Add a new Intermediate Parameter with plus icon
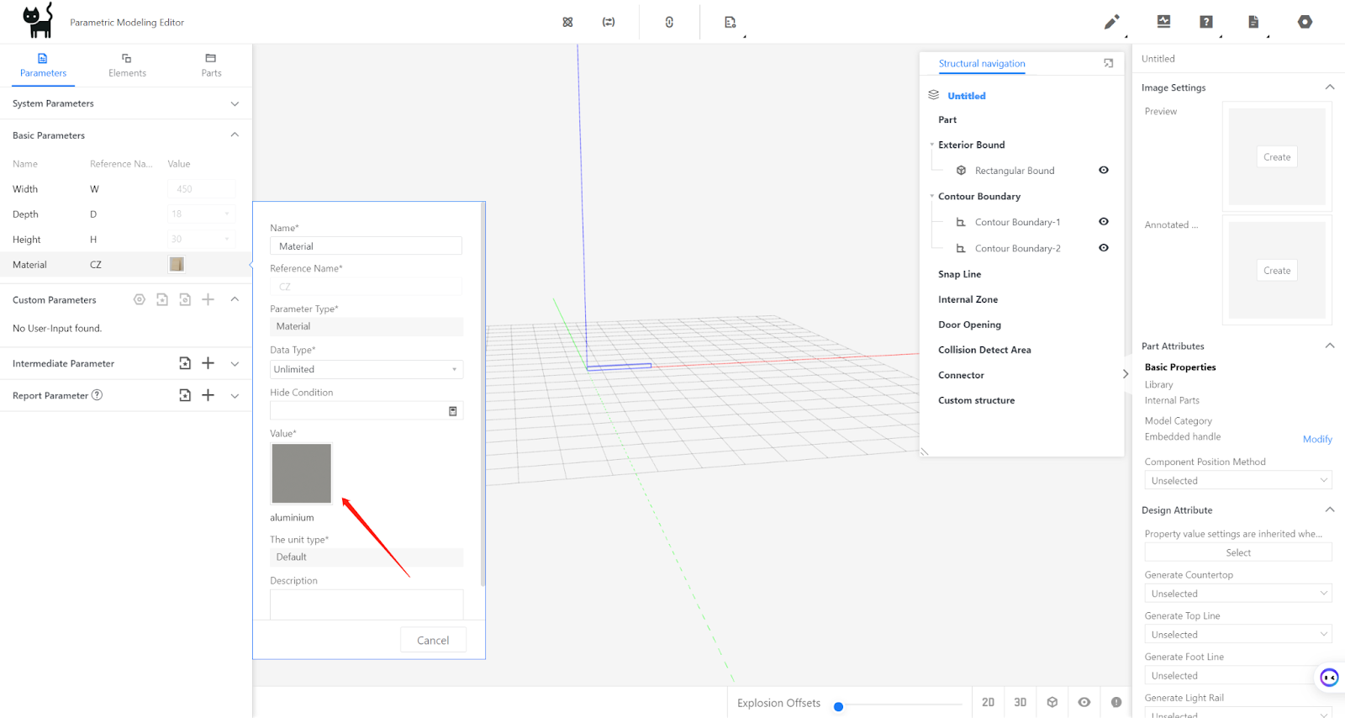This screenshot has width=1345, height=718. [x=208, y=363]
